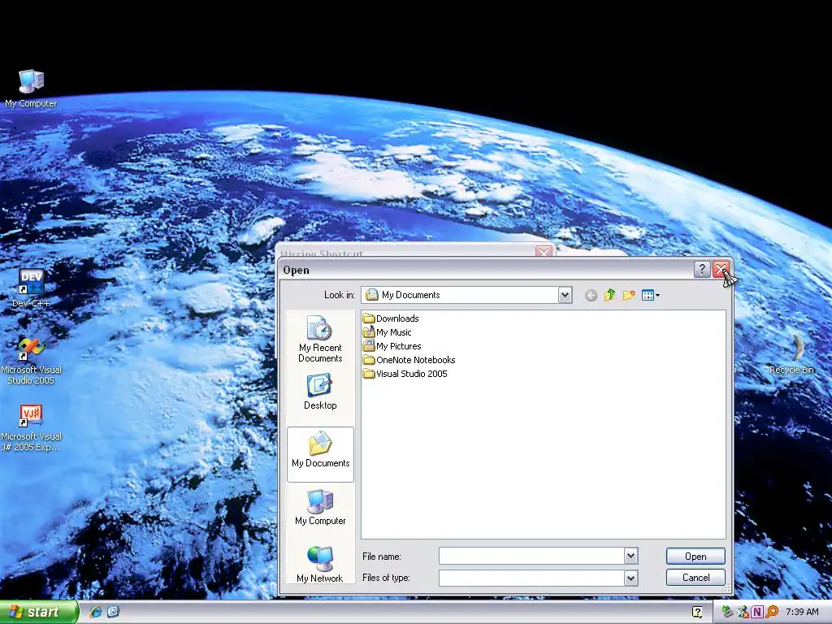Click the Cancel button
The image size is (832, 624).
[x=695, y=578]
